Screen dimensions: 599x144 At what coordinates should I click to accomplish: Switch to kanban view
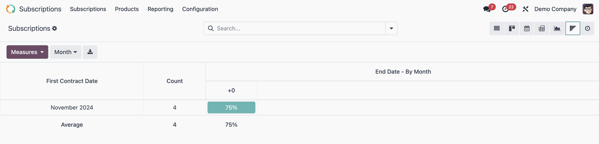(x=512, y=28)
